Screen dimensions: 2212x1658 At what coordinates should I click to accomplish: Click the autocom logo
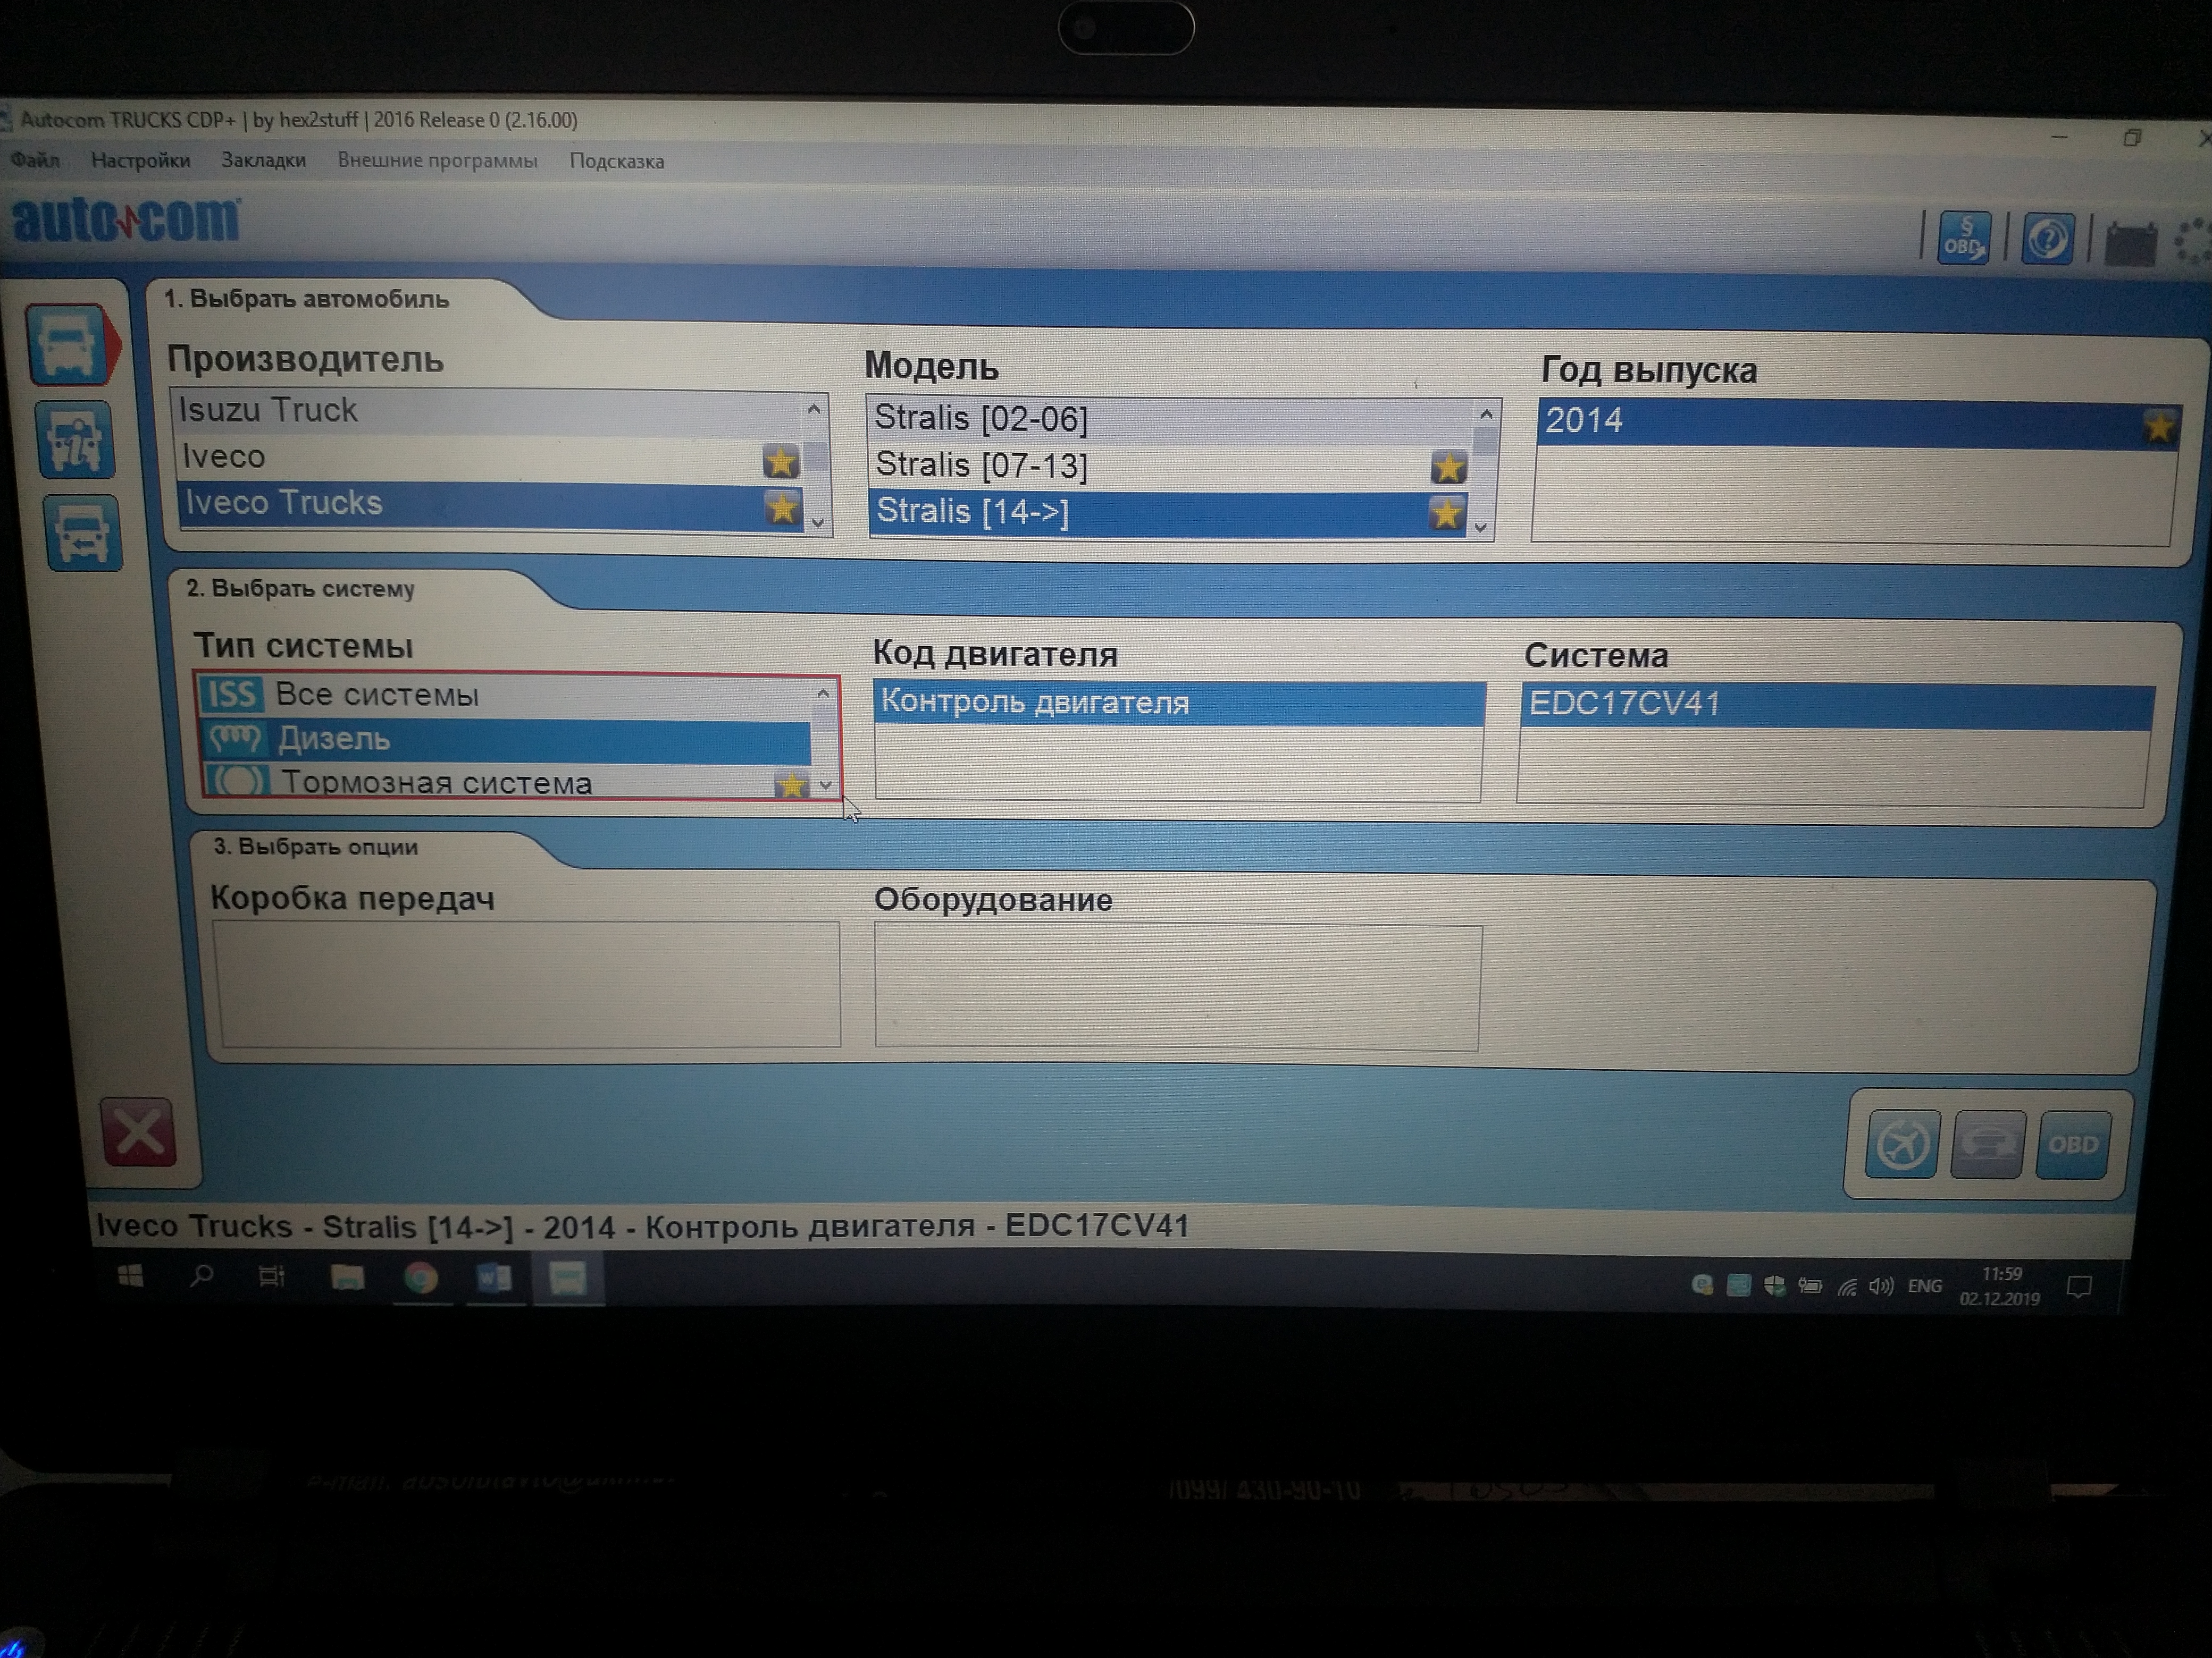click(x=126, y=219)
